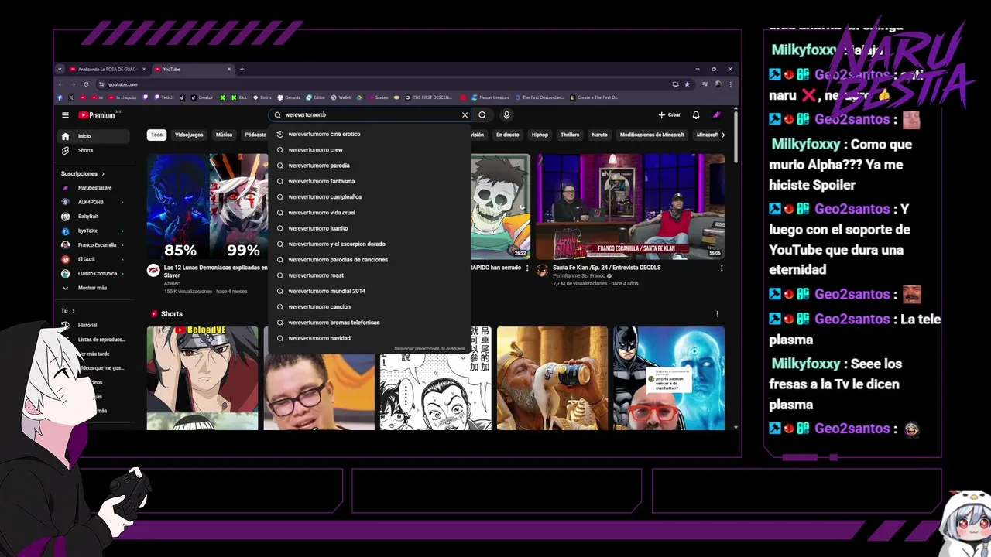Click suggestion werevertumorro cine erotico
The width and height of the screenshot is (991, 557).
pos(369,134)
